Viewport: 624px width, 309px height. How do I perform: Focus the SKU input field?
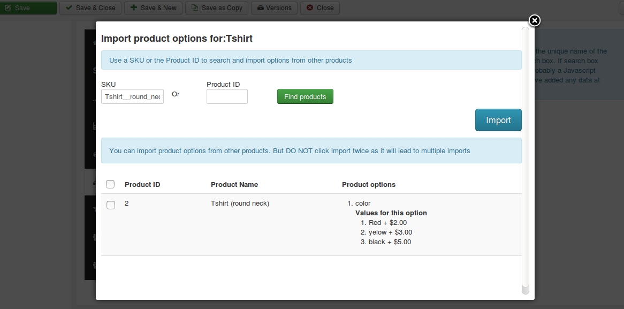click(132, 96)
